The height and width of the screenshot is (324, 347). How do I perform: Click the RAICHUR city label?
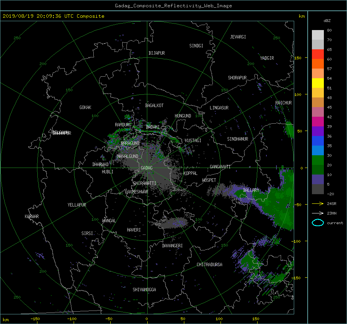coord(283,103)
